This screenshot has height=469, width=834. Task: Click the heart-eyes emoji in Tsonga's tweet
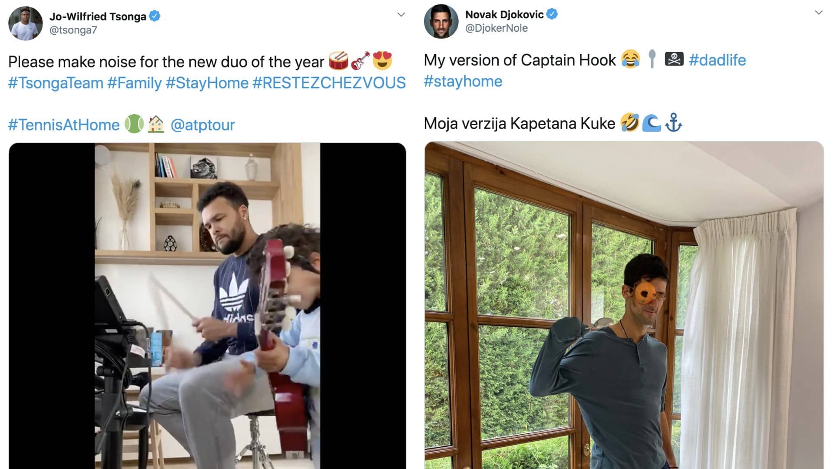coord(382,61)
